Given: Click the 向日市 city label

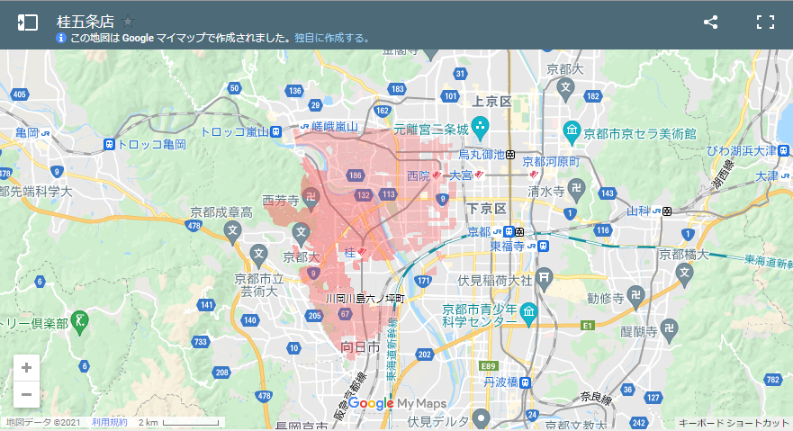Looking at the screenshot, I should coord(359,347).
